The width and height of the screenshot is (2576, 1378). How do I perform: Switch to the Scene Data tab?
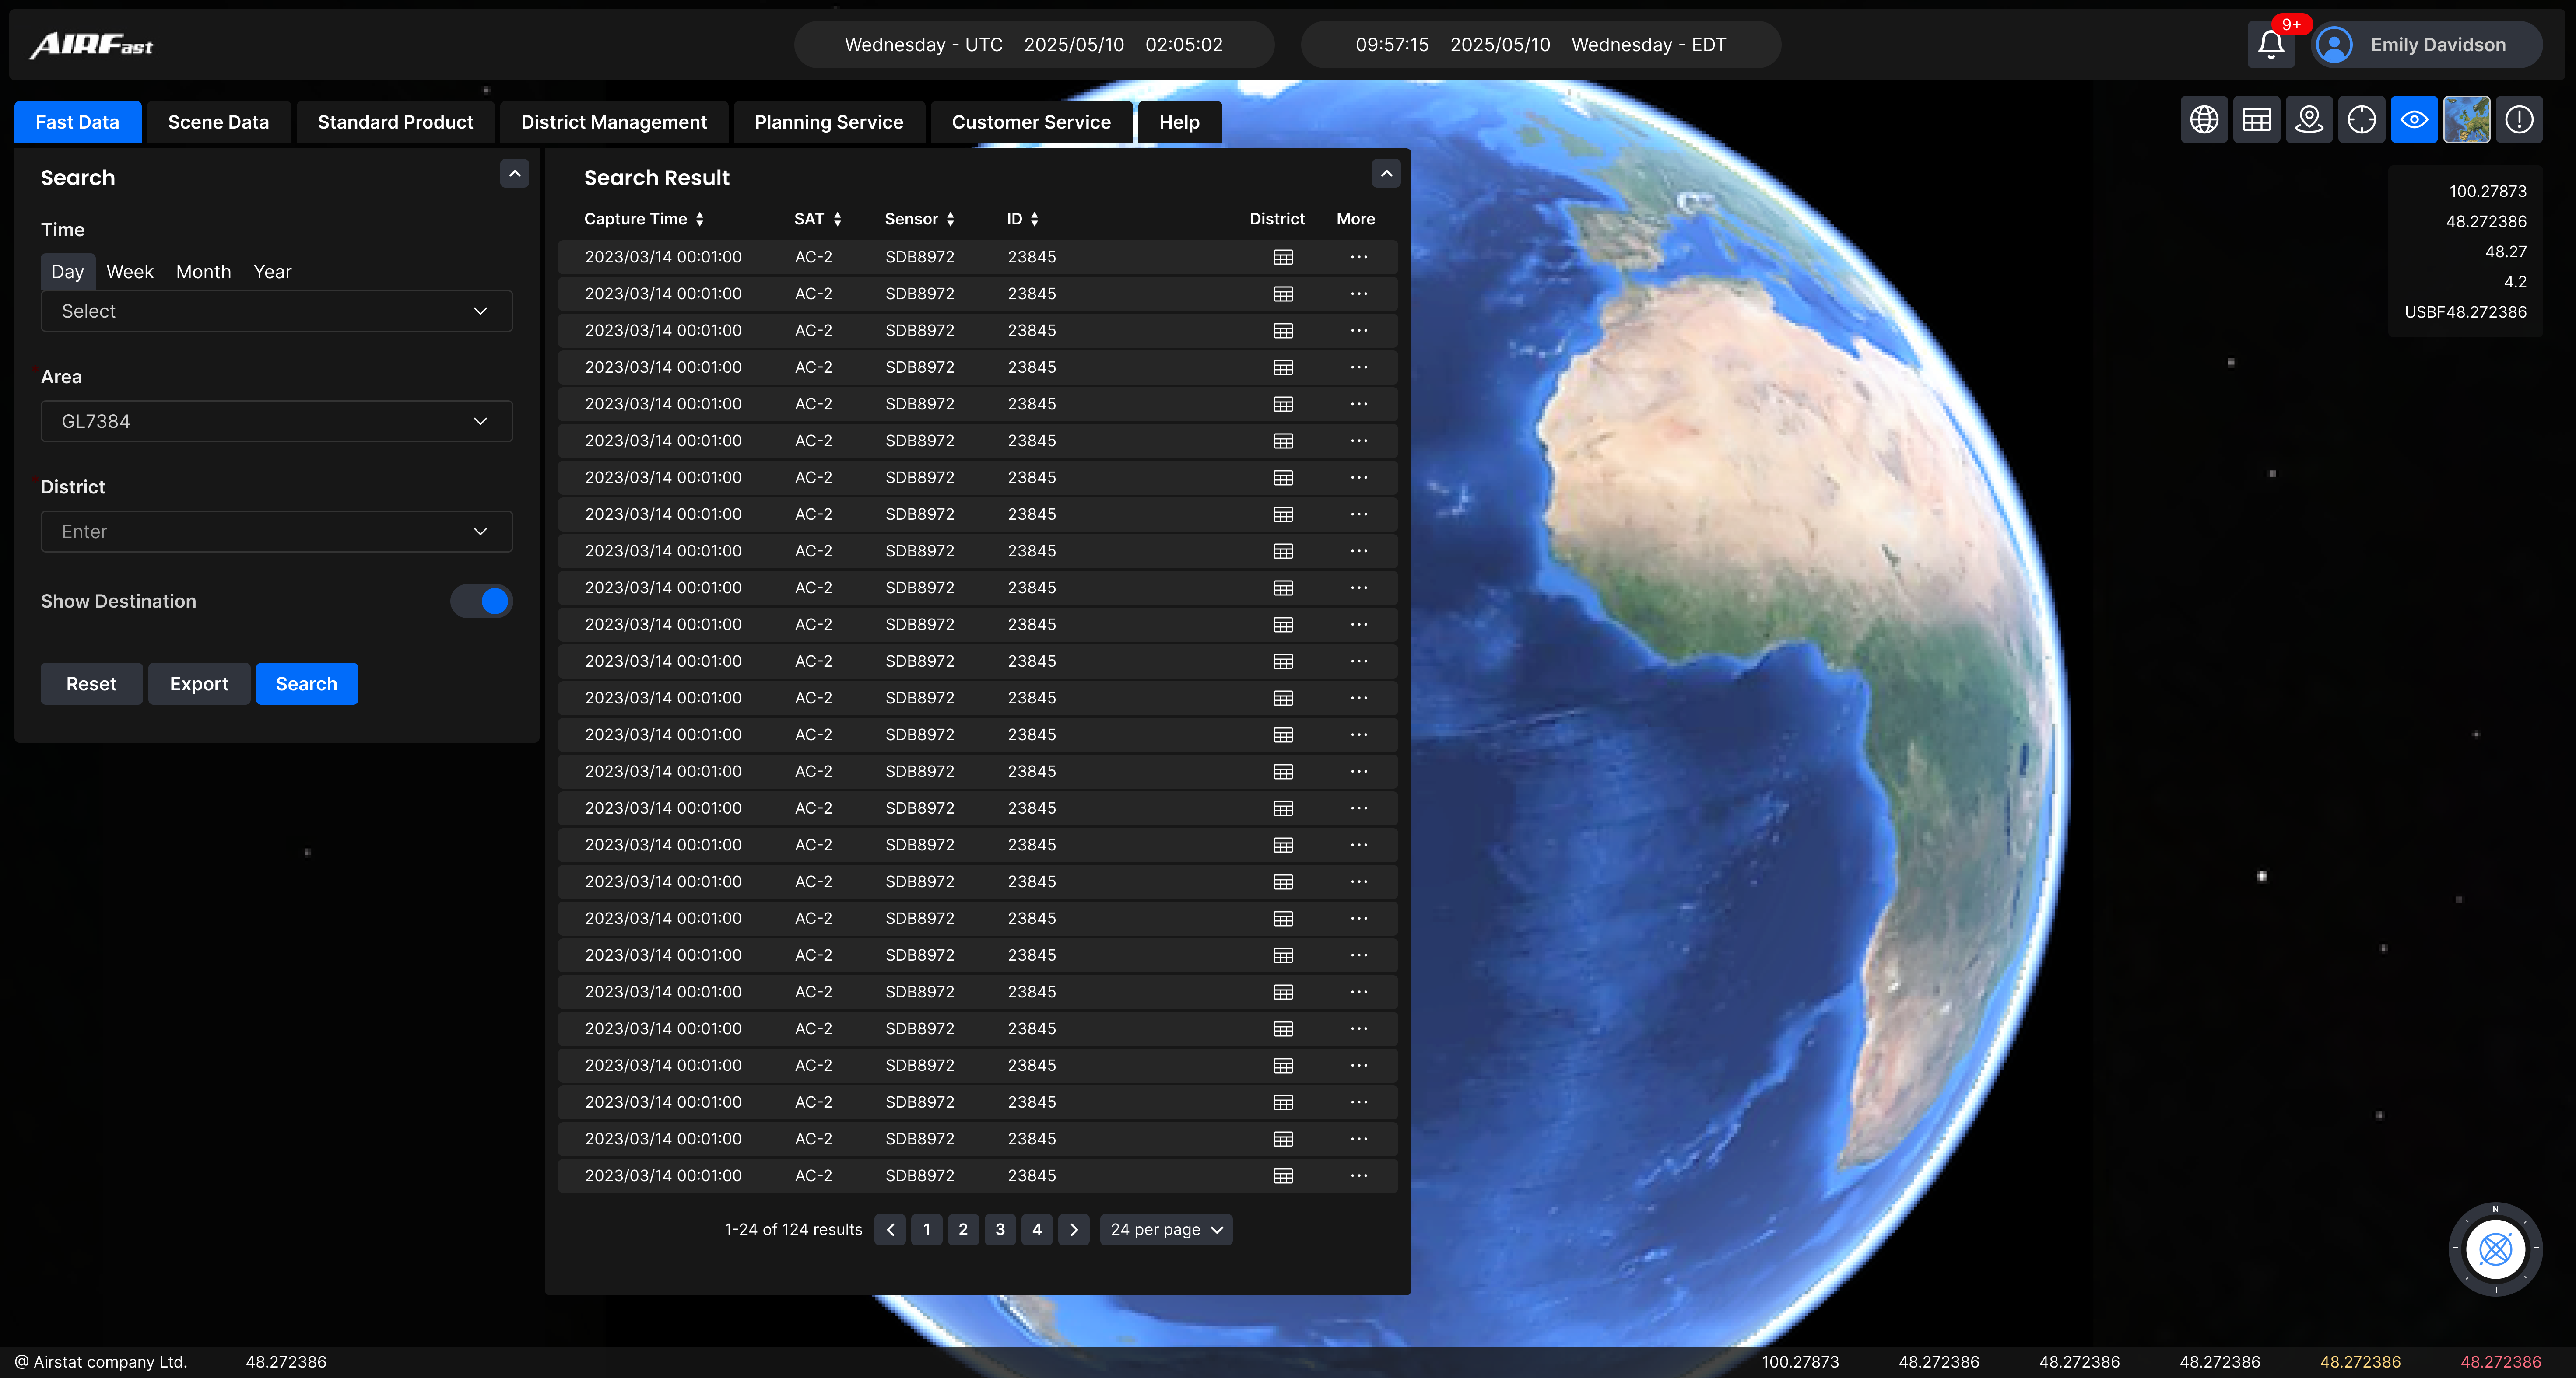tap(218, 122)
